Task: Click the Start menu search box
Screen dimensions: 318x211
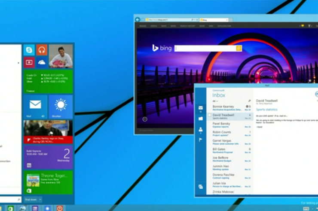Action: click(11, 199)
